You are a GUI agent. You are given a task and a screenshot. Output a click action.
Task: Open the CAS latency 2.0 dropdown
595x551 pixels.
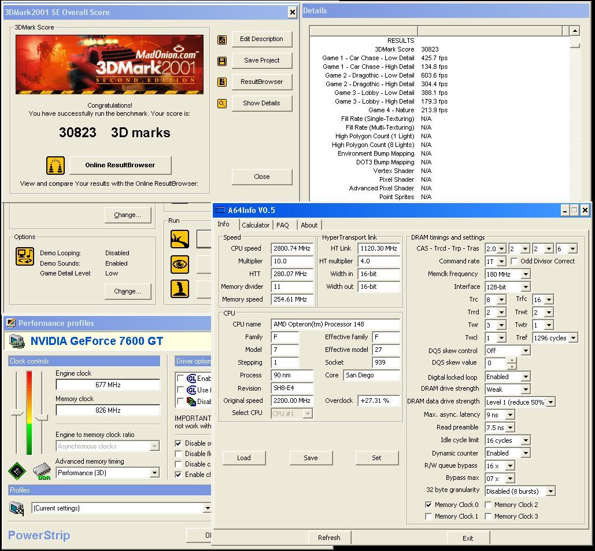pos(502,249)
